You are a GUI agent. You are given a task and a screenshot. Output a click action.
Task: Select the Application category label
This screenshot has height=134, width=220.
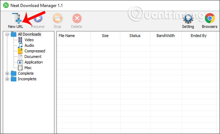pyautogui.click(x=33, y=62)
